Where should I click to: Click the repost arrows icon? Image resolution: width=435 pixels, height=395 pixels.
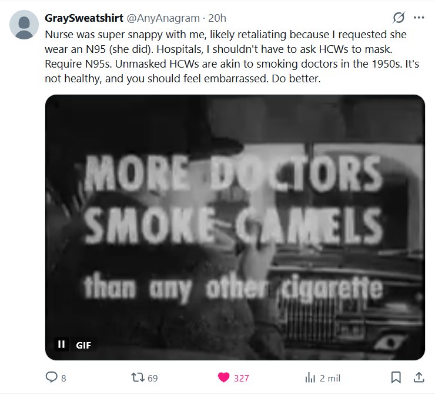[138, 377]
